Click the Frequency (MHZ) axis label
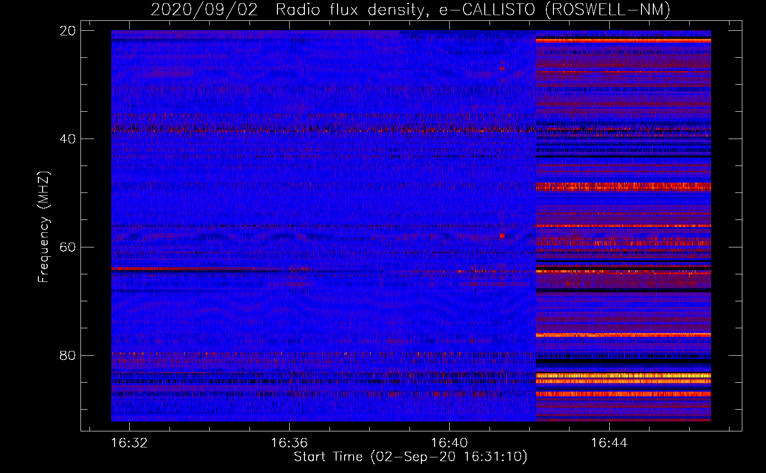 point(44,227)
